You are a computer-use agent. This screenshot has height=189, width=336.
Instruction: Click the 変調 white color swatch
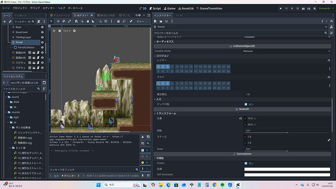(287, 170)
